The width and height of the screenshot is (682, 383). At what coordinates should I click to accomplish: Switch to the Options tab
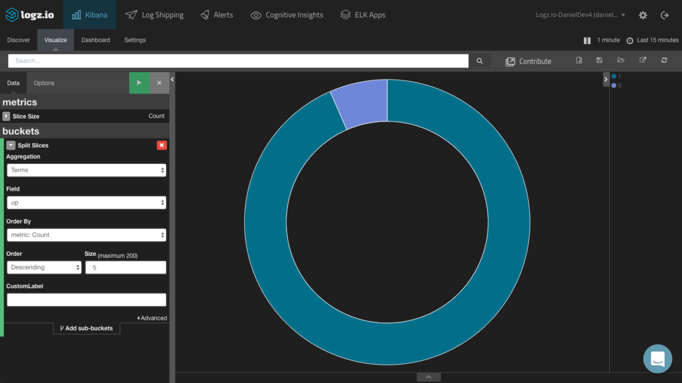[x=44, y=83]
